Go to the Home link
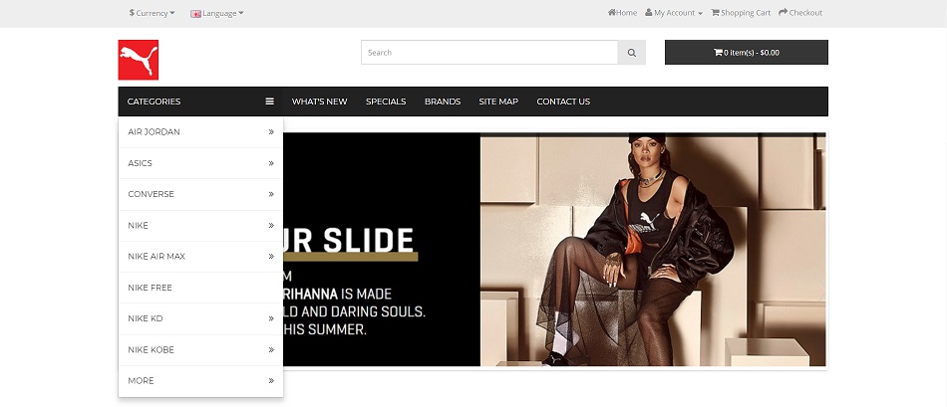The width and height of the screenshot is (947, 407). point(622,13)
